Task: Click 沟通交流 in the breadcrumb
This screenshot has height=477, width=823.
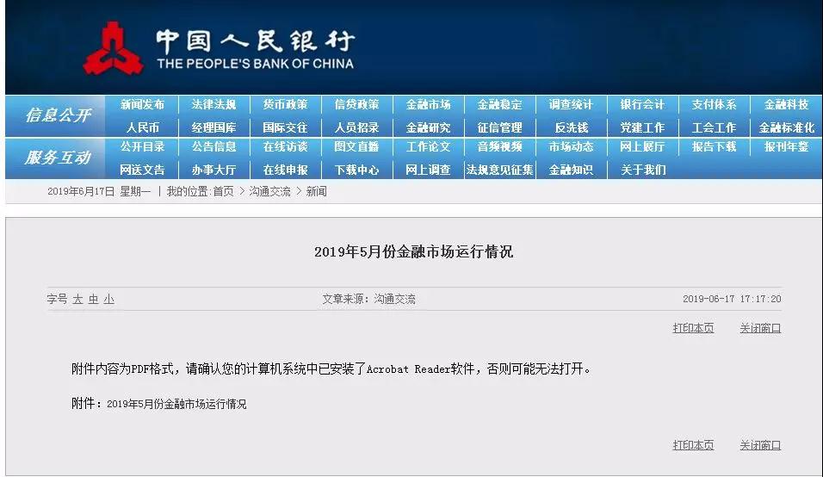Action: coord(269,191)
